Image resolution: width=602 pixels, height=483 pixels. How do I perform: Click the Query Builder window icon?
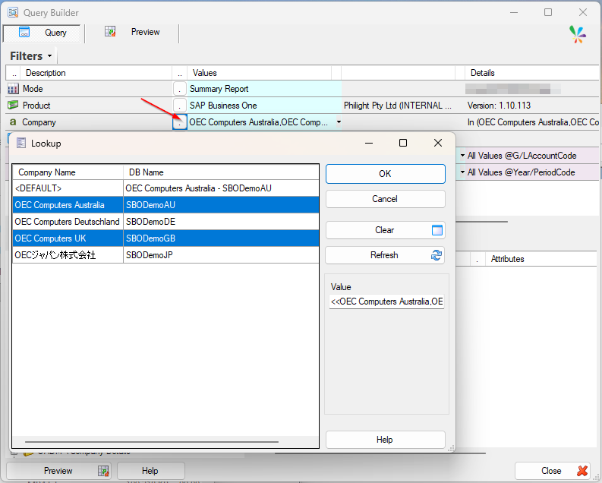point(13,13)
